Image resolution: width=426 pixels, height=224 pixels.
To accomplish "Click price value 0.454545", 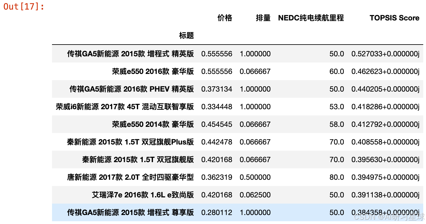I will click(x=217, y=124).
